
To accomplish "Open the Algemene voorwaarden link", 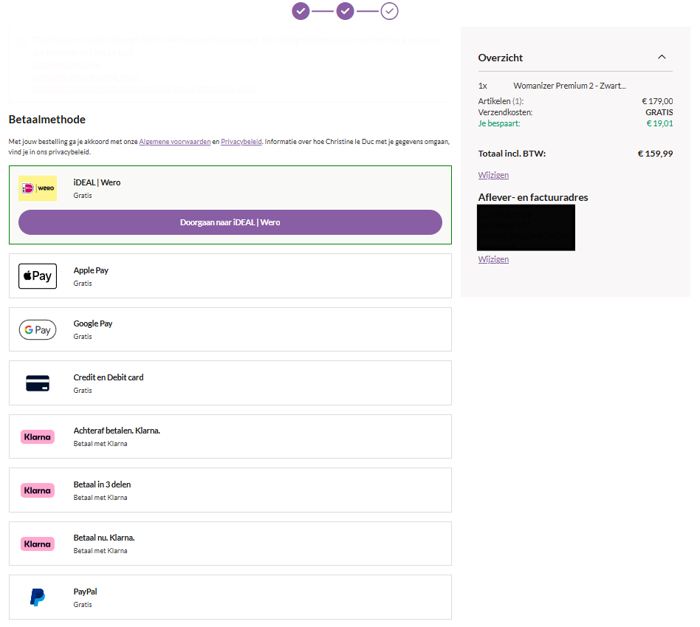I will pyautogui.click(x=174, y=142).
